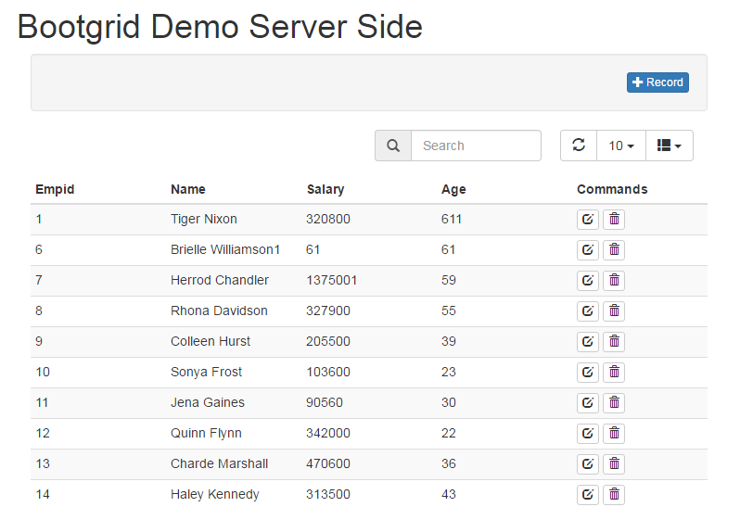The image size is (753, 507).
Task: Delete the Haley Kennedy row
Action: pyautogui.click(x=614, y=495)
